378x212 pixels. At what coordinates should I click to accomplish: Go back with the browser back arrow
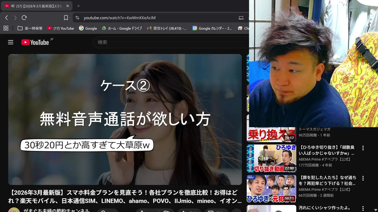point(6,18)
